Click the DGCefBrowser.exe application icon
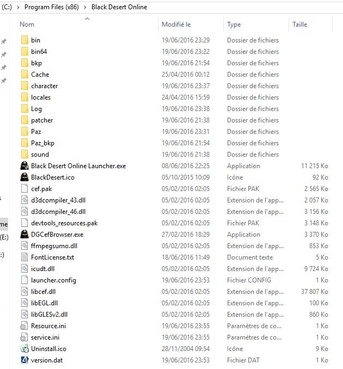This screenshot has height=369, width=343. 24,235
